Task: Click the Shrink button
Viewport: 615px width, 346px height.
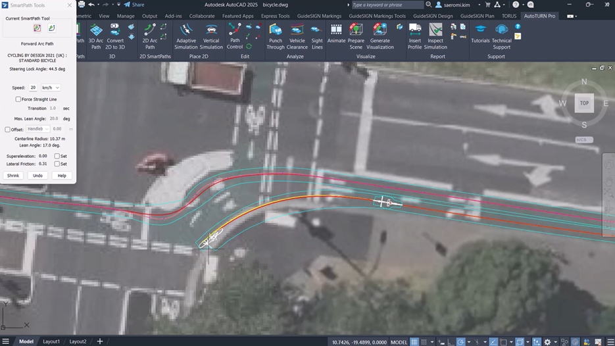Action: point(13,176)
